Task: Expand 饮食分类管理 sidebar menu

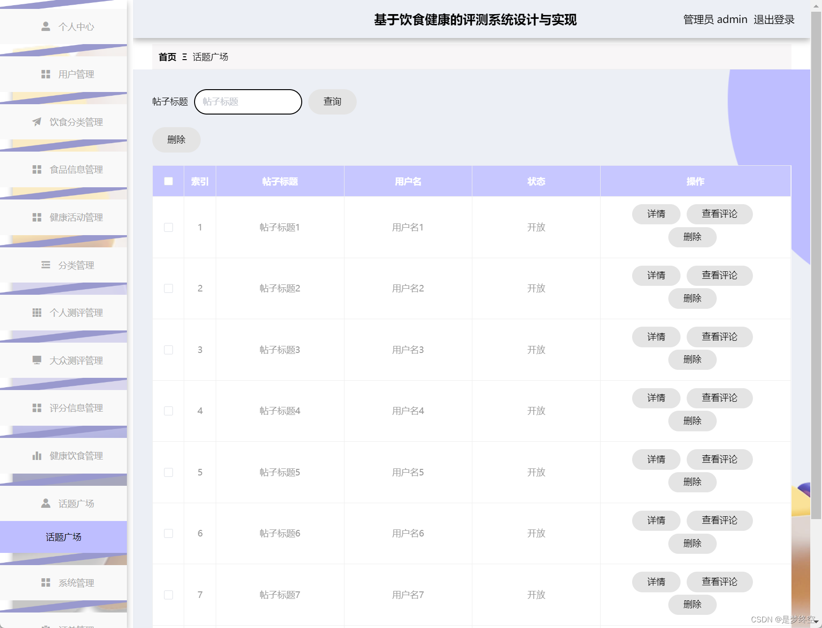Action: tap(63, 122)
